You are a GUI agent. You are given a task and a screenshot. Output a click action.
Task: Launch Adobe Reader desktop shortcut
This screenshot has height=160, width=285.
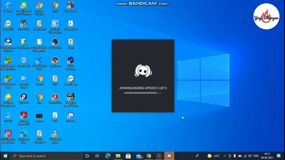tap(24, 118)
